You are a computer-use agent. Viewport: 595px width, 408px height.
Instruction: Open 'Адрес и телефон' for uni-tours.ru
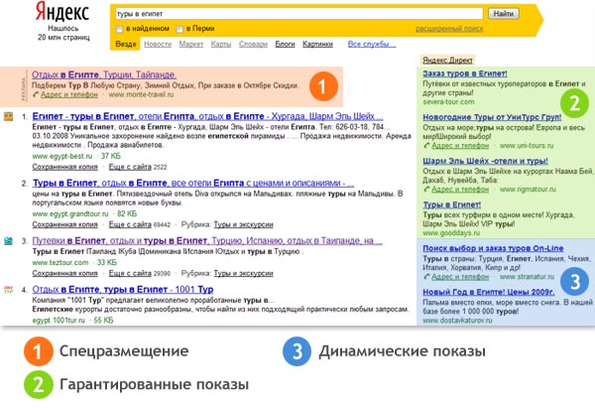pos(460,145)
